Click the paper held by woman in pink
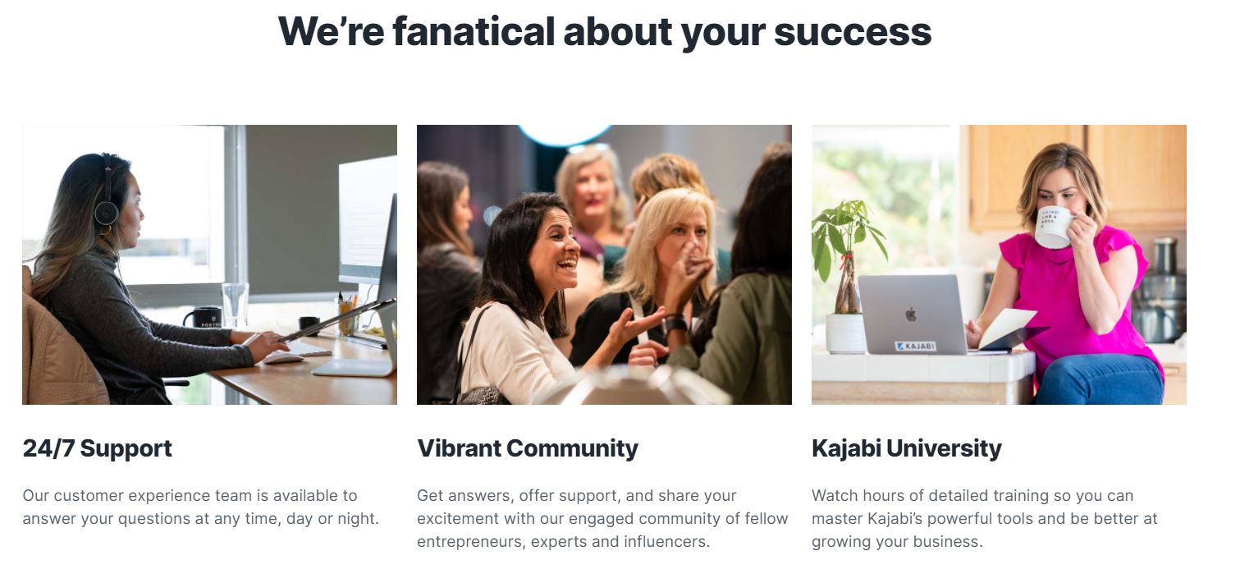 (x=1009, y=327)
